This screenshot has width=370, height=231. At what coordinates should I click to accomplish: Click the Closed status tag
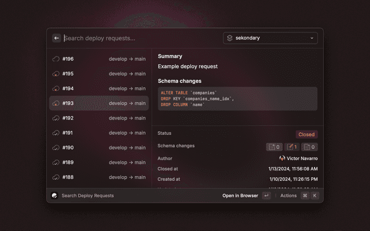[306, 135]
